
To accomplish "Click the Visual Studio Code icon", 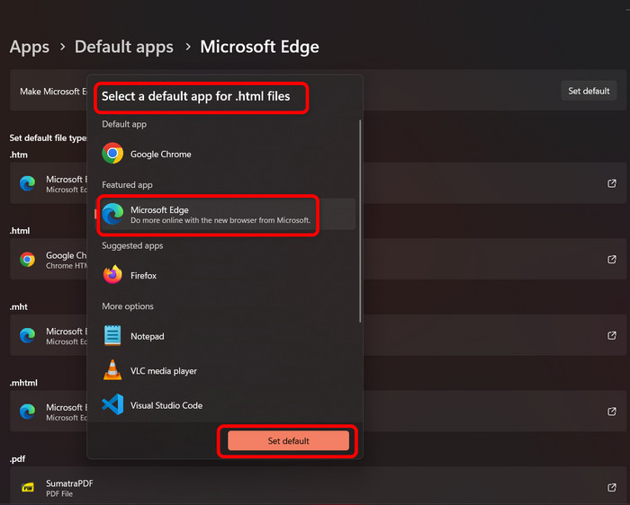I will pyautogui.click(x=112, y=404).
